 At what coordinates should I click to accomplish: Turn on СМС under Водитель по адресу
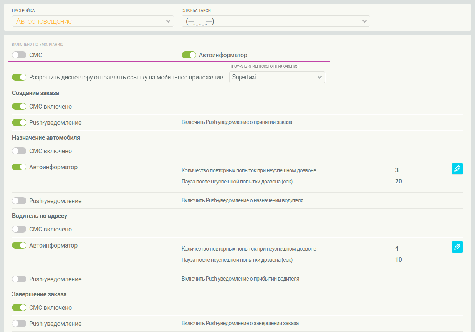19,230
